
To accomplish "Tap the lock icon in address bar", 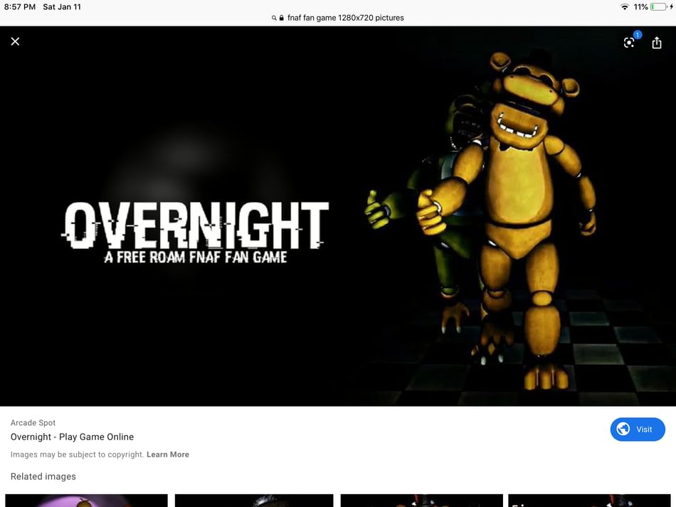I will [282, 18].
